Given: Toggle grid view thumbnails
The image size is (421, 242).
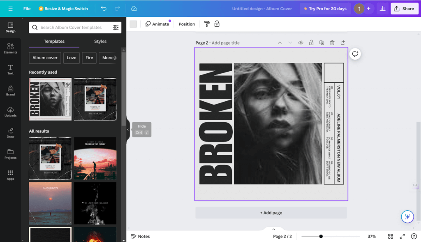Looking at the screenshot, I should (x=391, y=236).
